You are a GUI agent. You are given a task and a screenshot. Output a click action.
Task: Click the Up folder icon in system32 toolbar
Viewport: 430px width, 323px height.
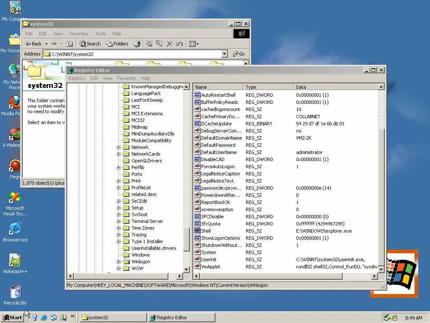point(70,44)
